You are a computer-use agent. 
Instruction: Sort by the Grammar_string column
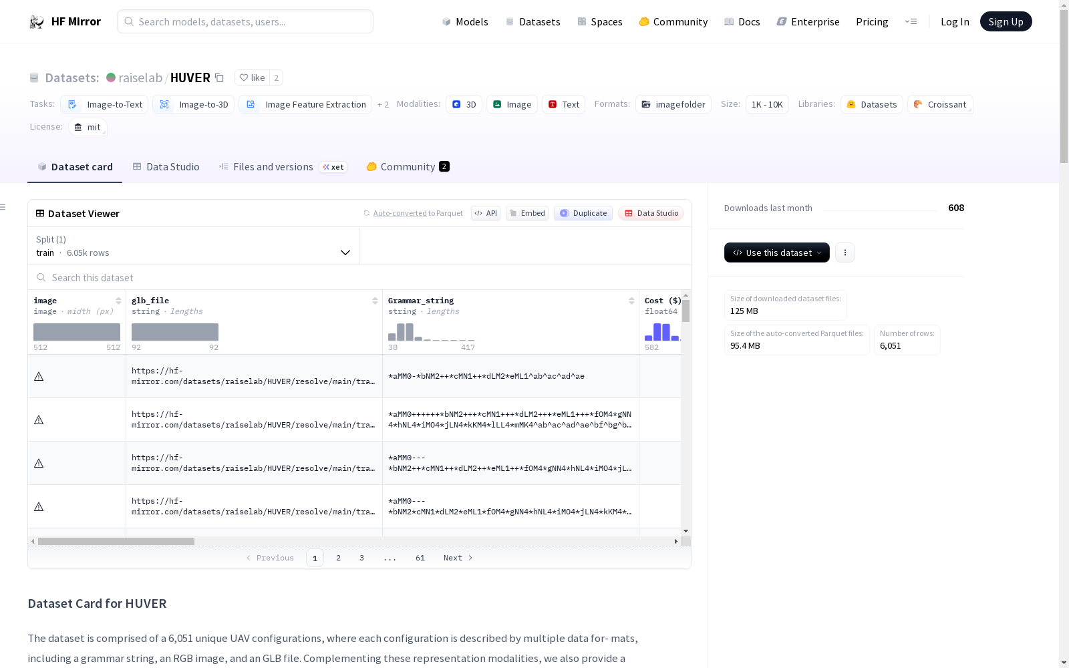point(631,301)
